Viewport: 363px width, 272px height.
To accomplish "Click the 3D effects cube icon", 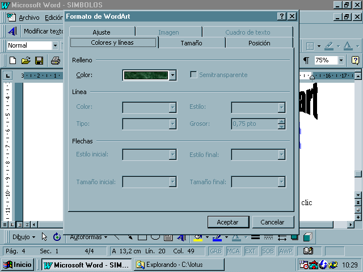I will (307, 237).
